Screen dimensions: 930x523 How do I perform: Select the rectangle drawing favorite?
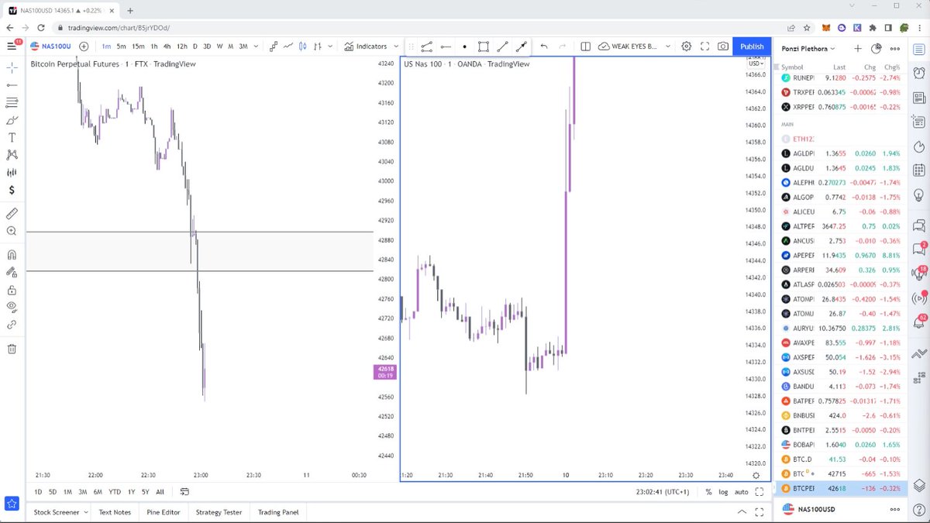pyautogui.click(x=484, y=46)
